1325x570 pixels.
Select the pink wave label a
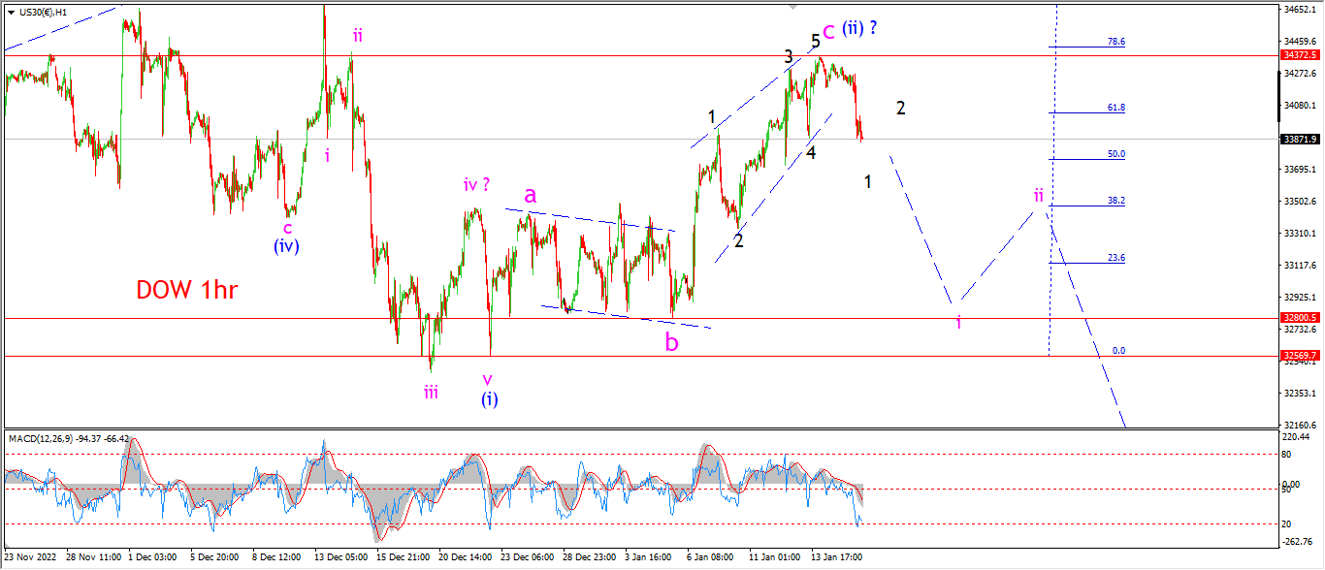point(530,195)
